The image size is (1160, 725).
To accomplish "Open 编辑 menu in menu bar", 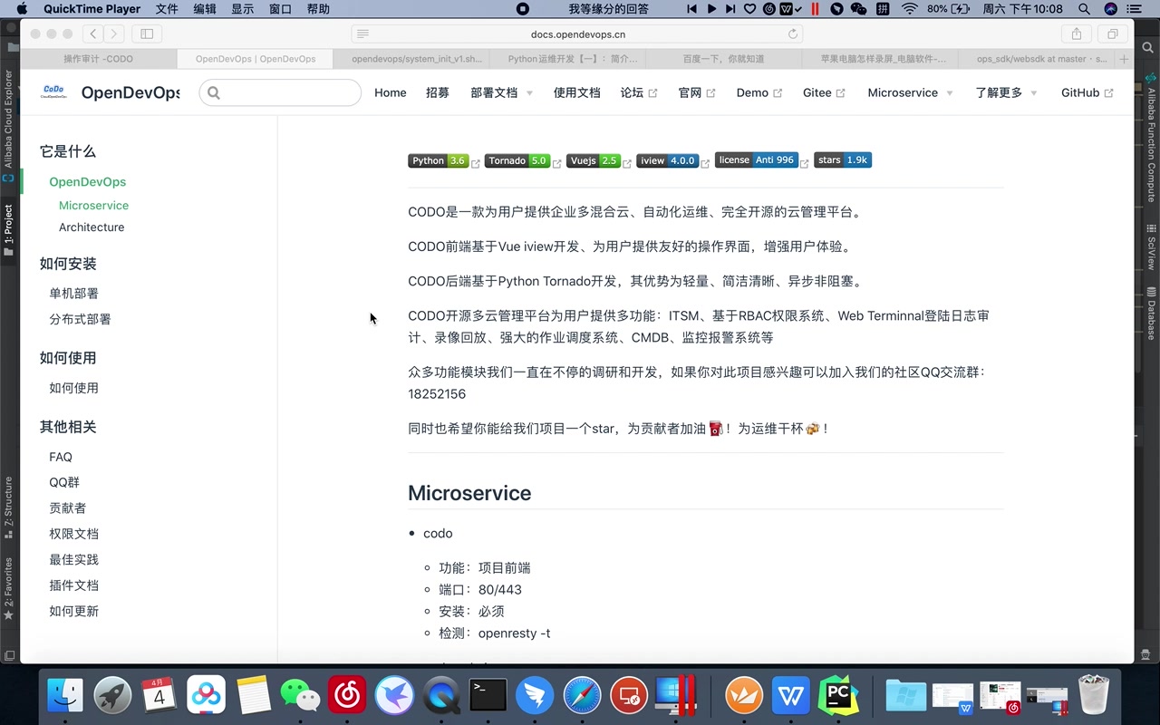I will [x=205, y=9].
